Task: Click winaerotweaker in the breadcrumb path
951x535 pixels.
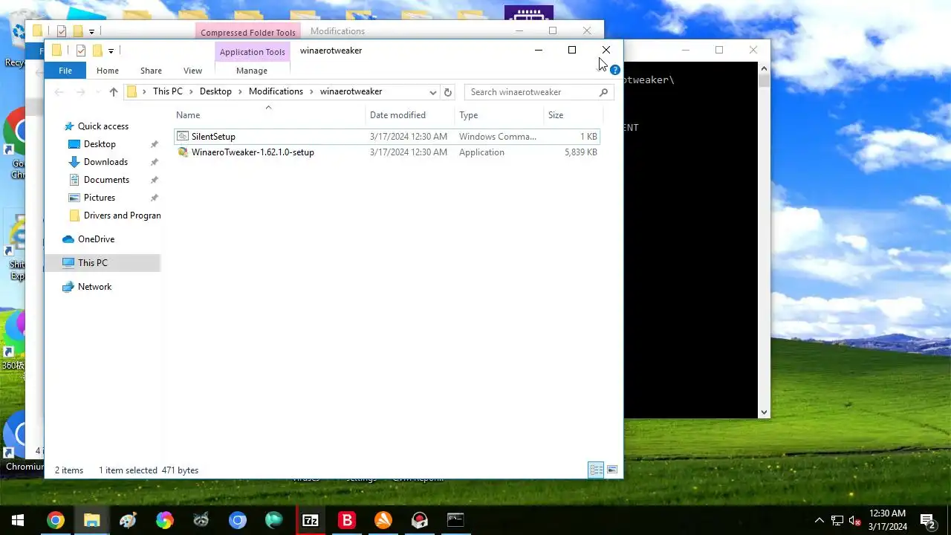Action: pos(351,91)
